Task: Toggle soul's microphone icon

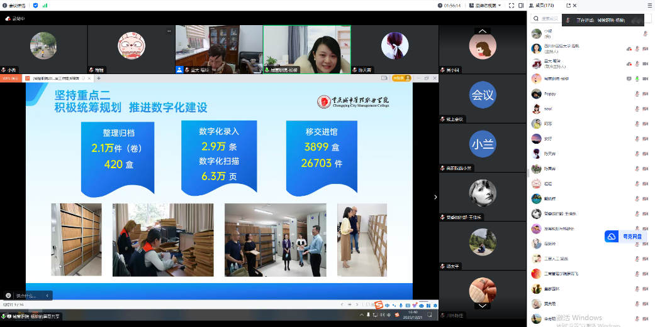Action: (x=637, y=109)
